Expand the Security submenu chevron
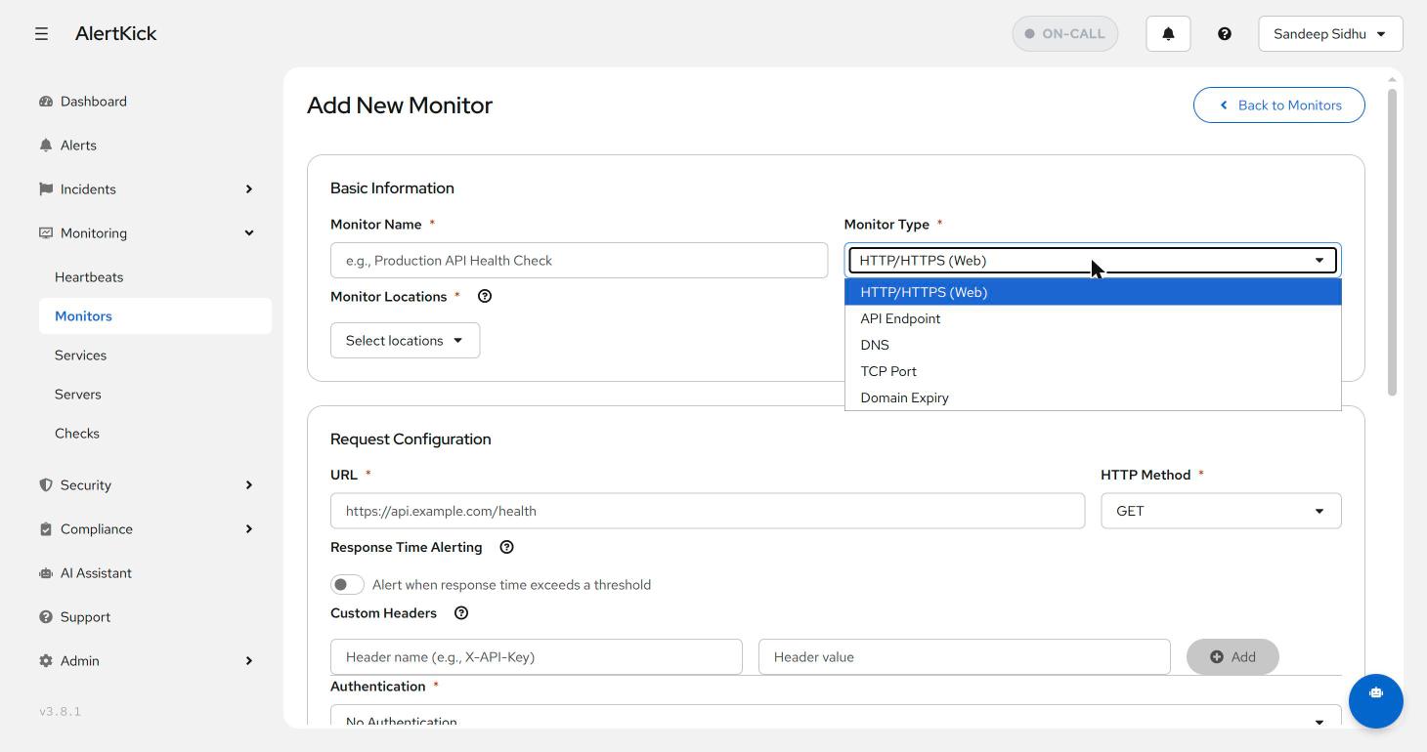This screenshot has width=1427, height=752. click(248, 485)
